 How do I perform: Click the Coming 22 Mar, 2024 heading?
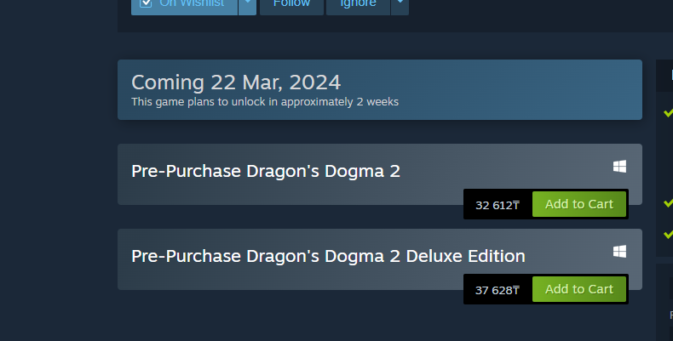pos(236,82)
